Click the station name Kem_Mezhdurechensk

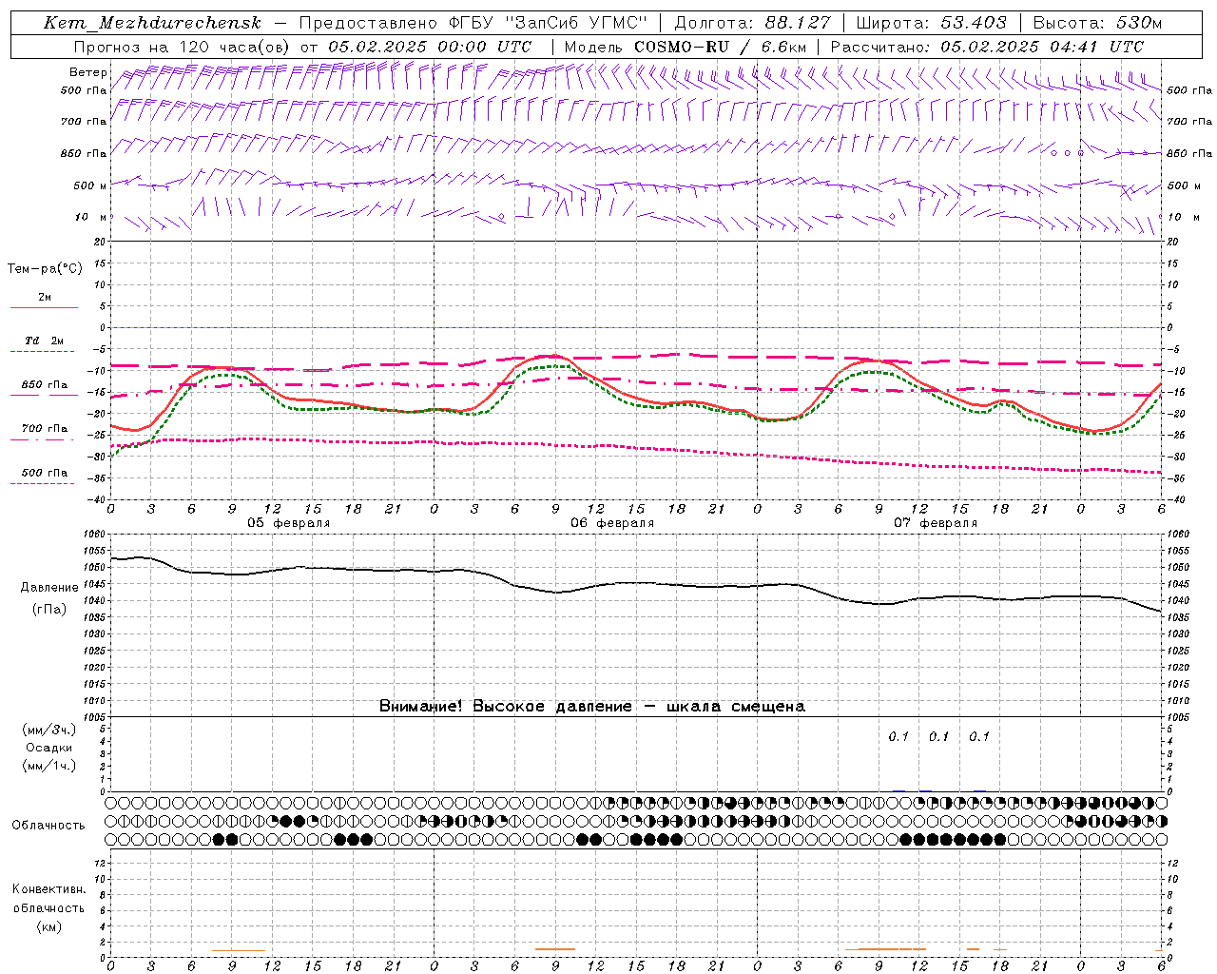152,23
